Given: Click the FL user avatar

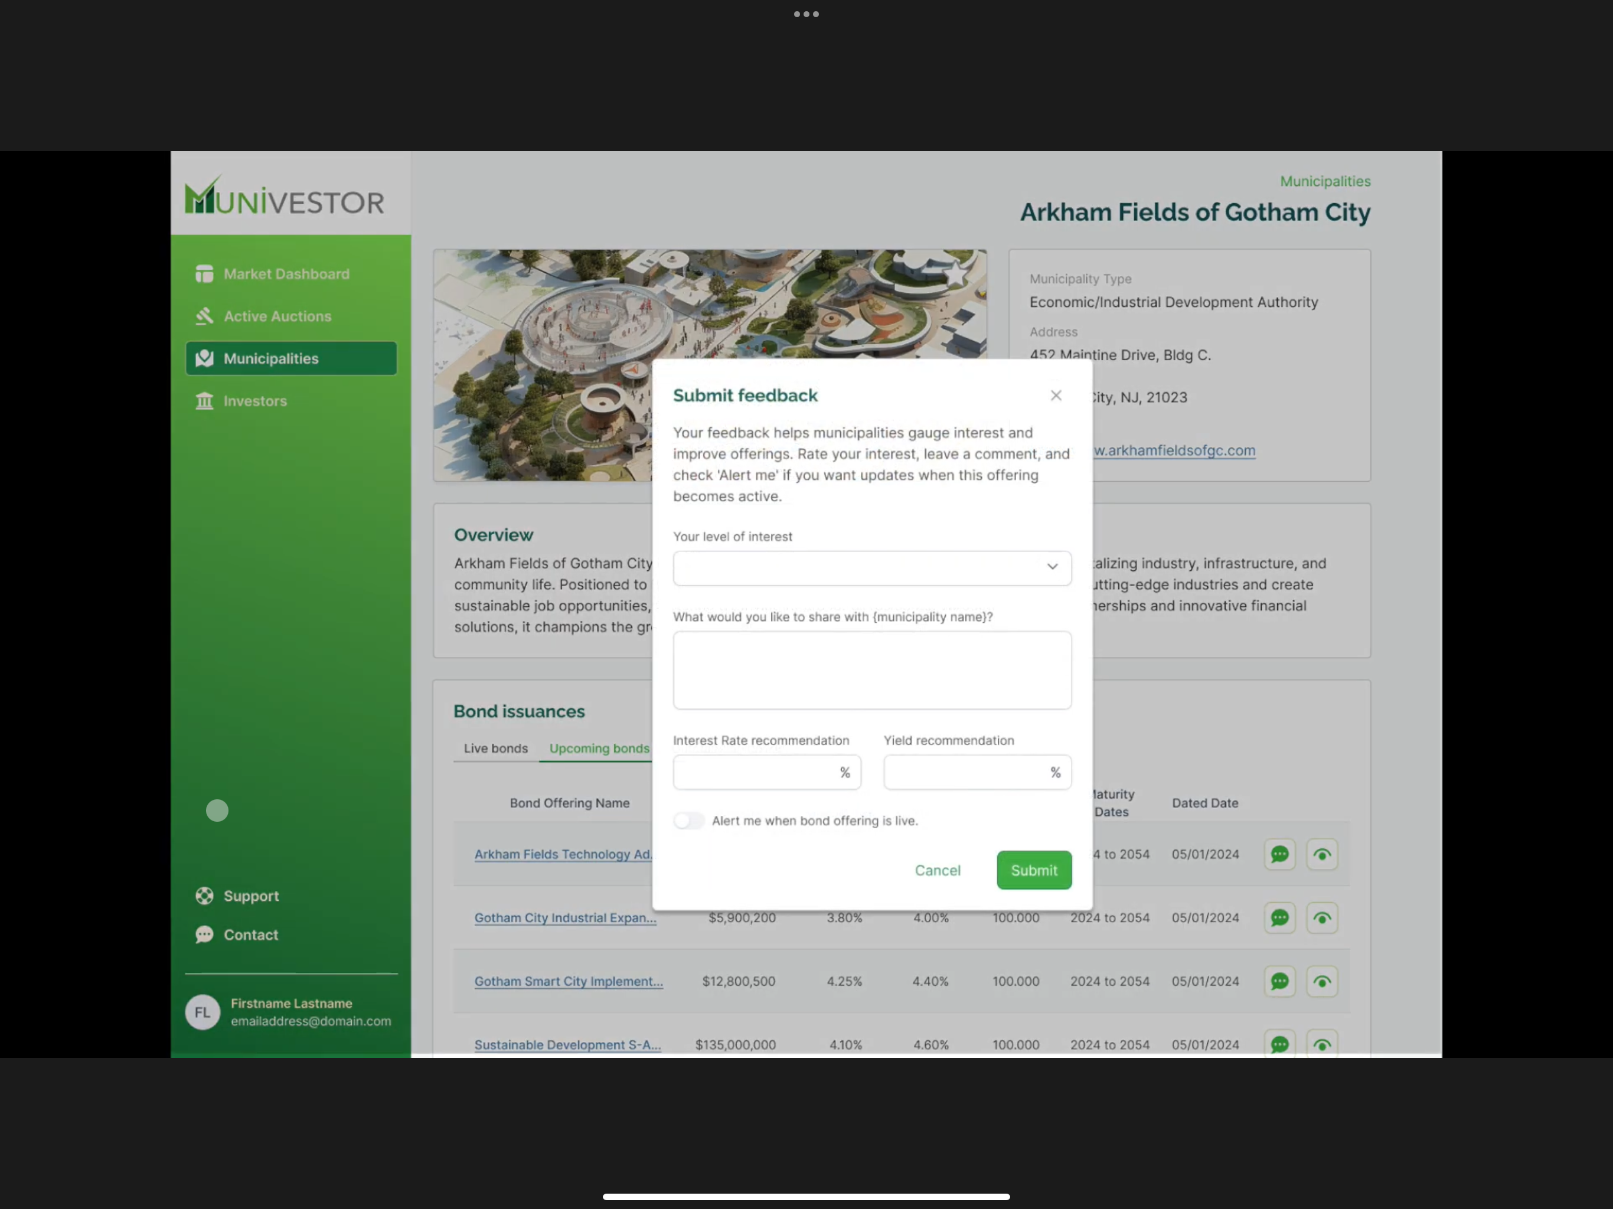Looking at the screenshot, I should click(202, 1012).
